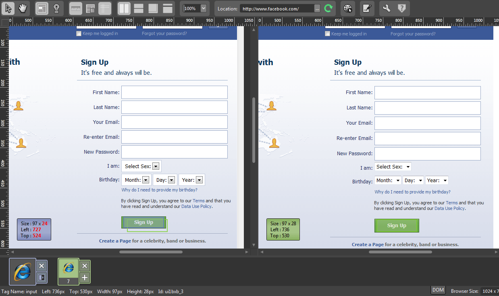The width and height of the screenshot is (499, 296).
Task: Remove the Internet Explorer 7 browser
Action: [x=84, y=266]
